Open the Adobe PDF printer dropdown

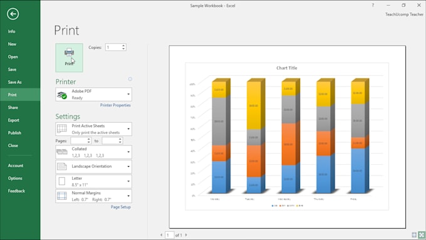(x=94, y=95)
